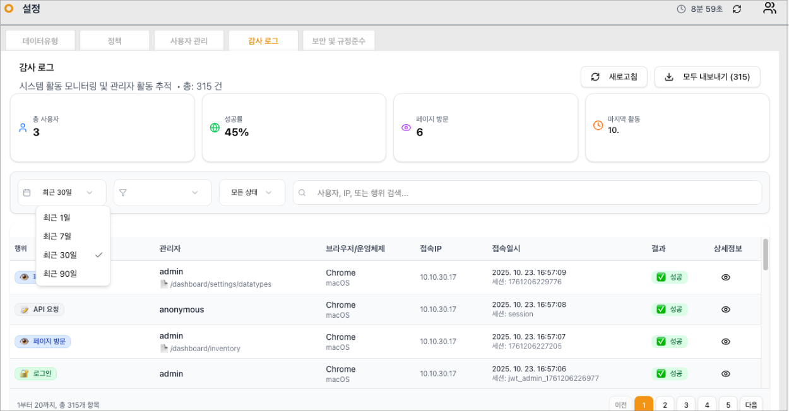Click the total users person icon
The height and width of the screenshot is (411, 789).
(23, 127)
